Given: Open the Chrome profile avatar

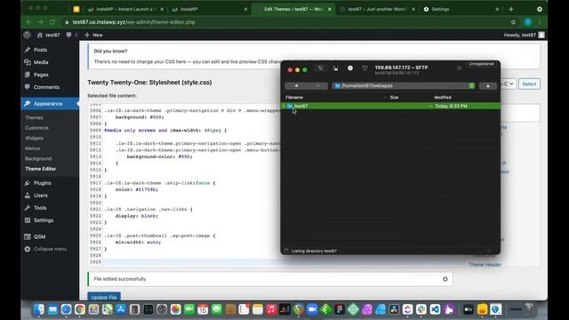Looking at the screenshot, I should click(527, 22).
